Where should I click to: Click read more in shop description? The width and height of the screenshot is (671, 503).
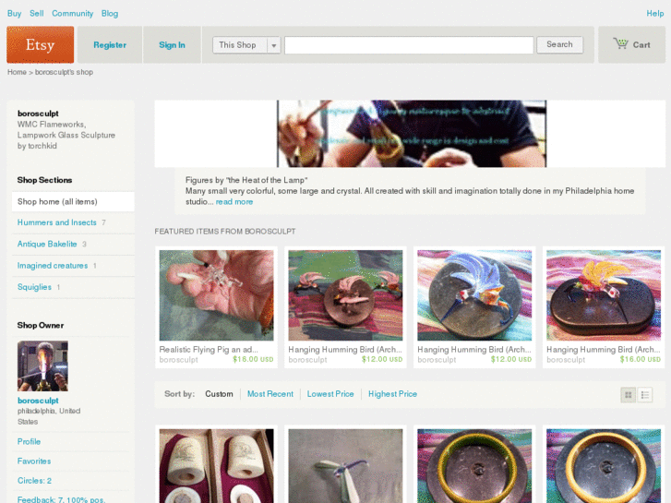pos(234,201)
